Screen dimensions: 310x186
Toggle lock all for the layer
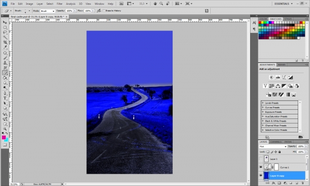[x=280, y=152]
